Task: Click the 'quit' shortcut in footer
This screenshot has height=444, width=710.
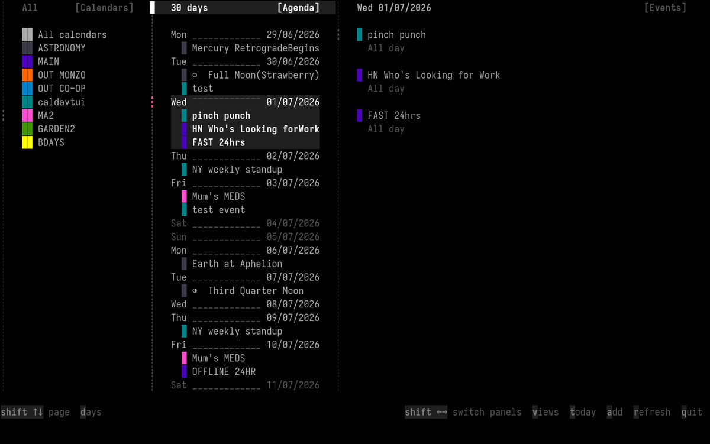Action: (x=692, y=412)
